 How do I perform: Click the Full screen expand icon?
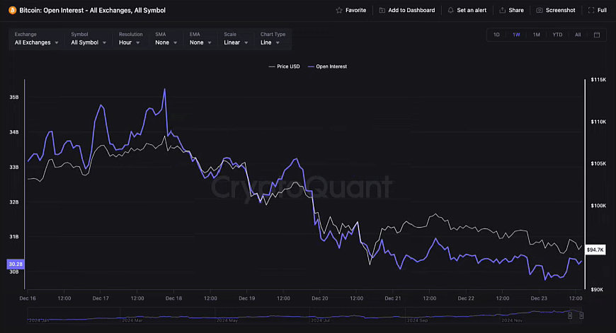pos(591,10)
